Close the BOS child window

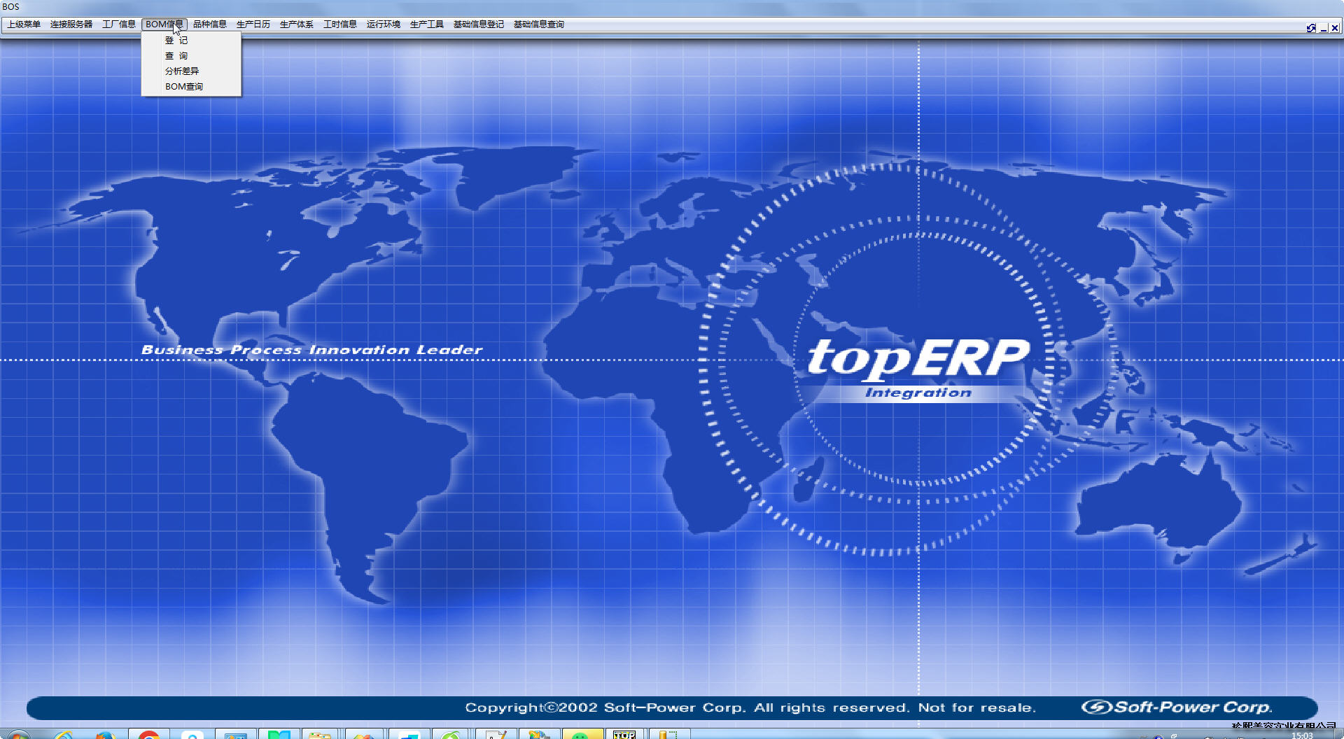coord(1335,28)
